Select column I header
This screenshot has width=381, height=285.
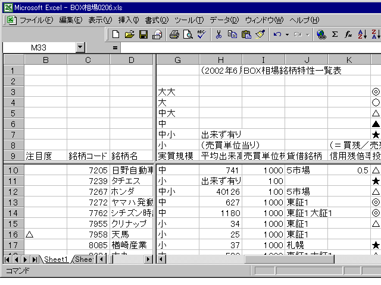point(263,60)
